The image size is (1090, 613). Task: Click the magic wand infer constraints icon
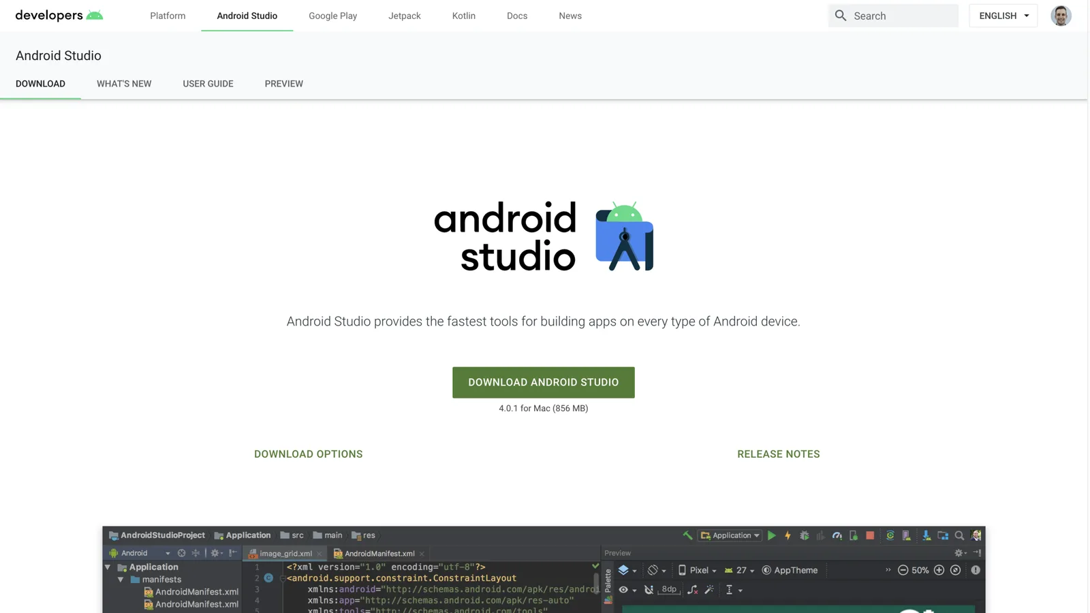[709, 590]
